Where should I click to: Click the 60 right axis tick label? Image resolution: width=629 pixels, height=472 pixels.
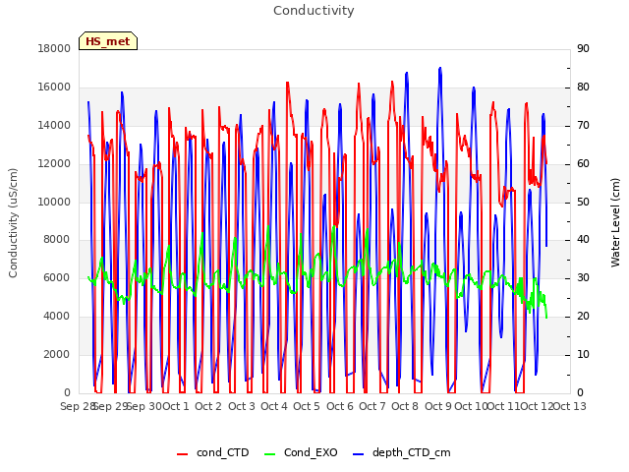583,164
